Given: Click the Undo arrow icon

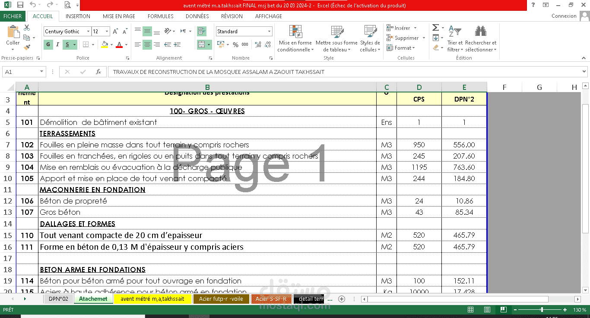Looking at the screenshot, I should point(33,5).
